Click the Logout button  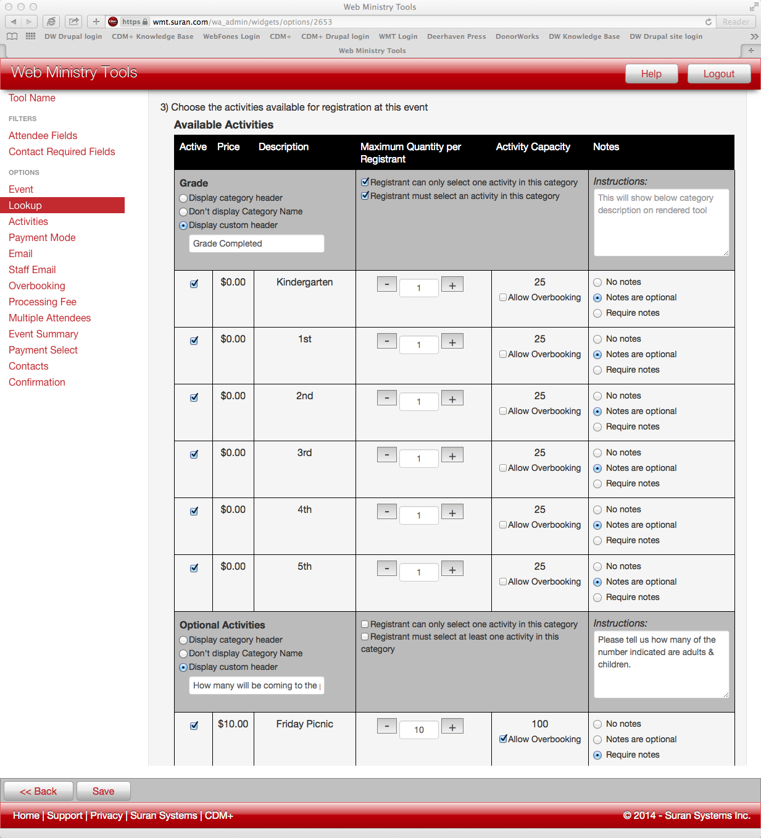718,74
